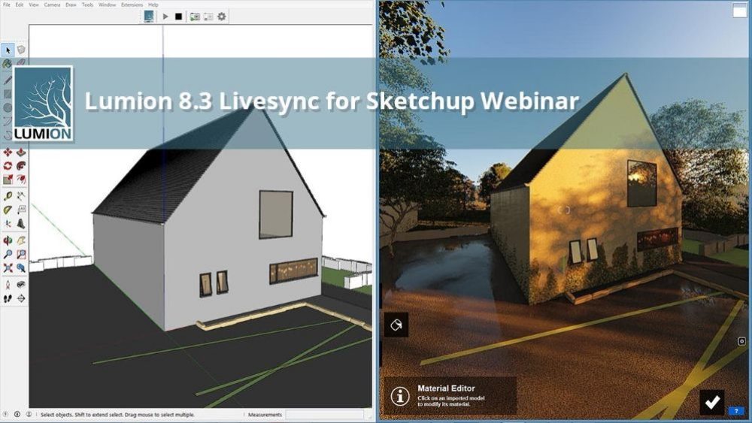This screenshot has width=752, height=423.
Task: Toggle Lumion camera synchronization icon
Action: [195, 17]
